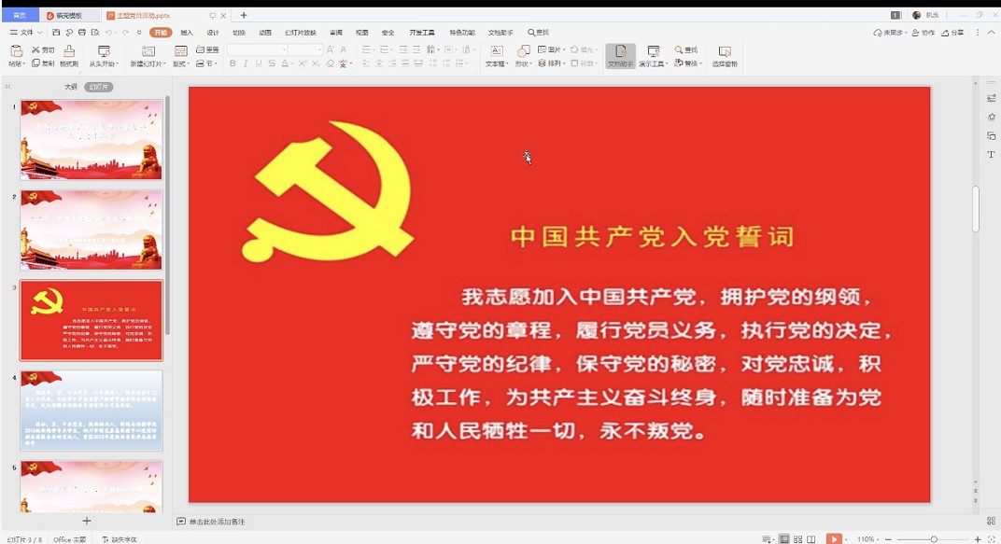Click the Presentation Tools (演示工具) icon
This screenshot has height=544, width=1001.
coord(653,51)
